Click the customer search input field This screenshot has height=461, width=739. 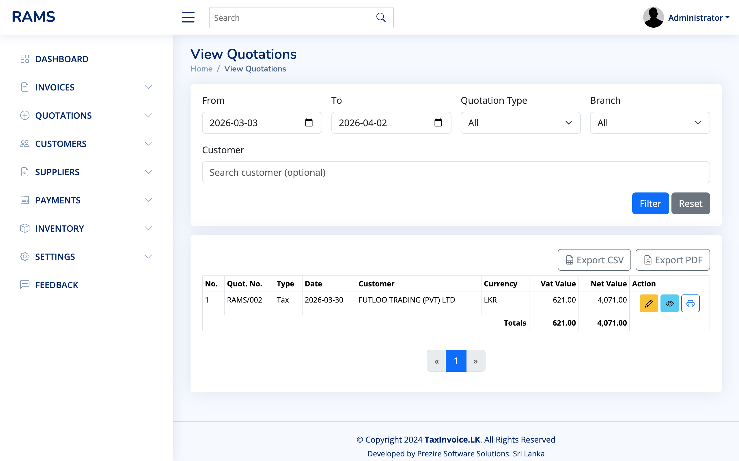pos(456,172)
